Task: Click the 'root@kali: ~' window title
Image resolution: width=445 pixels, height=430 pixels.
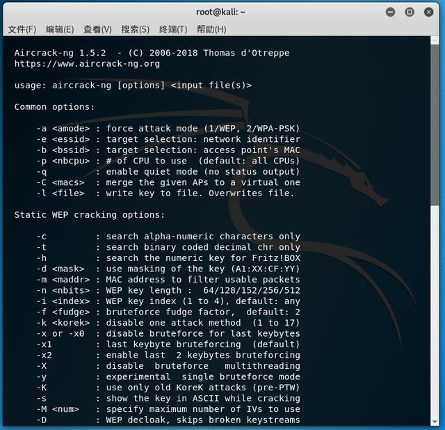Action: click(x=220, y=13)
